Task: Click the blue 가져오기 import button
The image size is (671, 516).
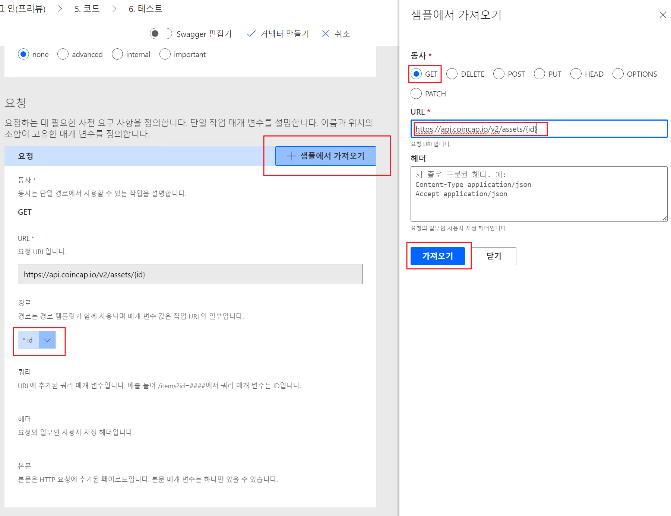Action: pyautogui.click(x=438, y=256)
